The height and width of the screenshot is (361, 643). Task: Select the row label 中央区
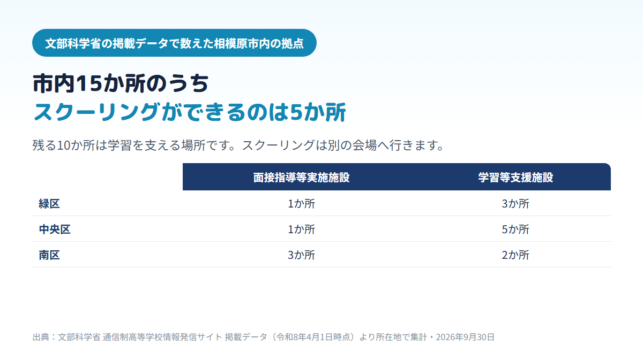point(55,229)
